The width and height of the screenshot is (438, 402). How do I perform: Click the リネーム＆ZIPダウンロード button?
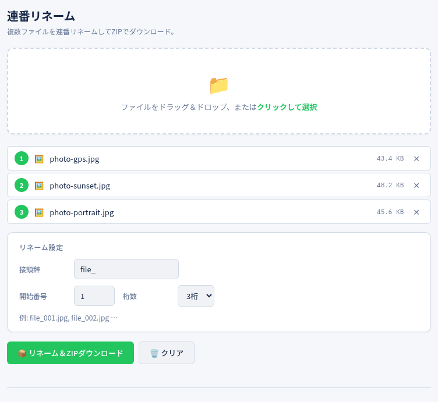coord(70,353)
